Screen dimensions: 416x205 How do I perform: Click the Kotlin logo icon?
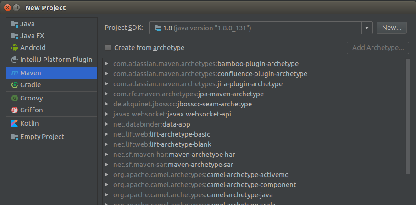pyautogui.click(x=15, y=123)
